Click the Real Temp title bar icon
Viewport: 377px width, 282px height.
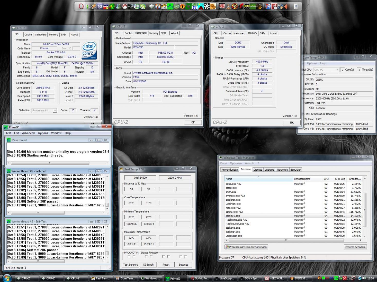tap(121, 169)
